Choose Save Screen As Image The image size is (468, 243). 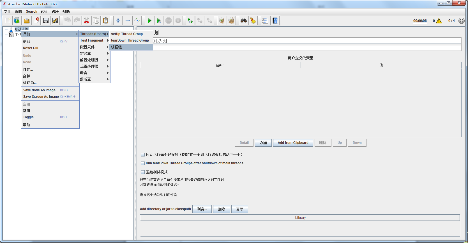(50, 97)
